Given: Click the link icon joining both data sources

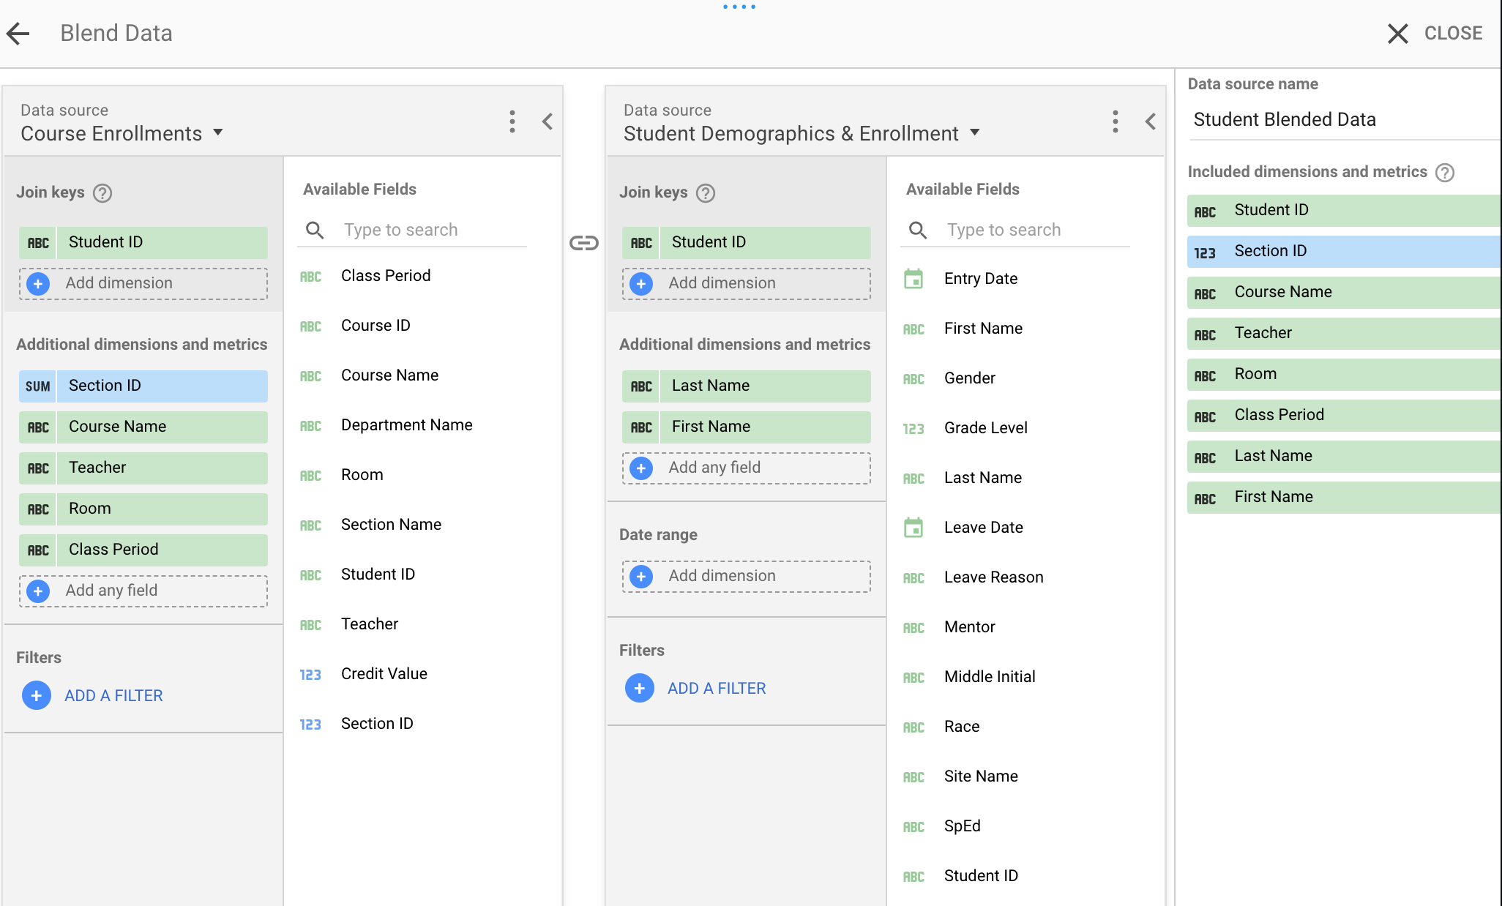Looking at the screenshot, I should click(x=584, y=243).
